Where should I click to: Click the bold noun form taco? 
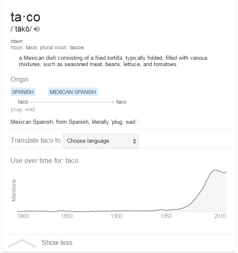[x=31, y=48]
